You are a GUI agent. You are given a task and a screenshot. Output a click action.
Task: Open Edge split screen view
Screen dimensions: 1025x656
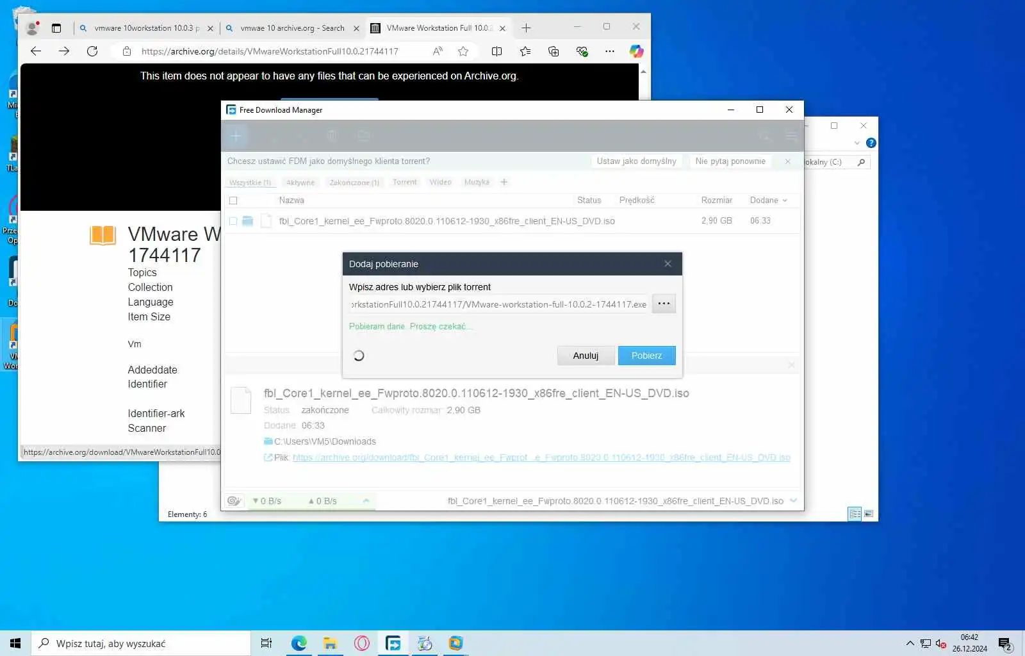496,51
